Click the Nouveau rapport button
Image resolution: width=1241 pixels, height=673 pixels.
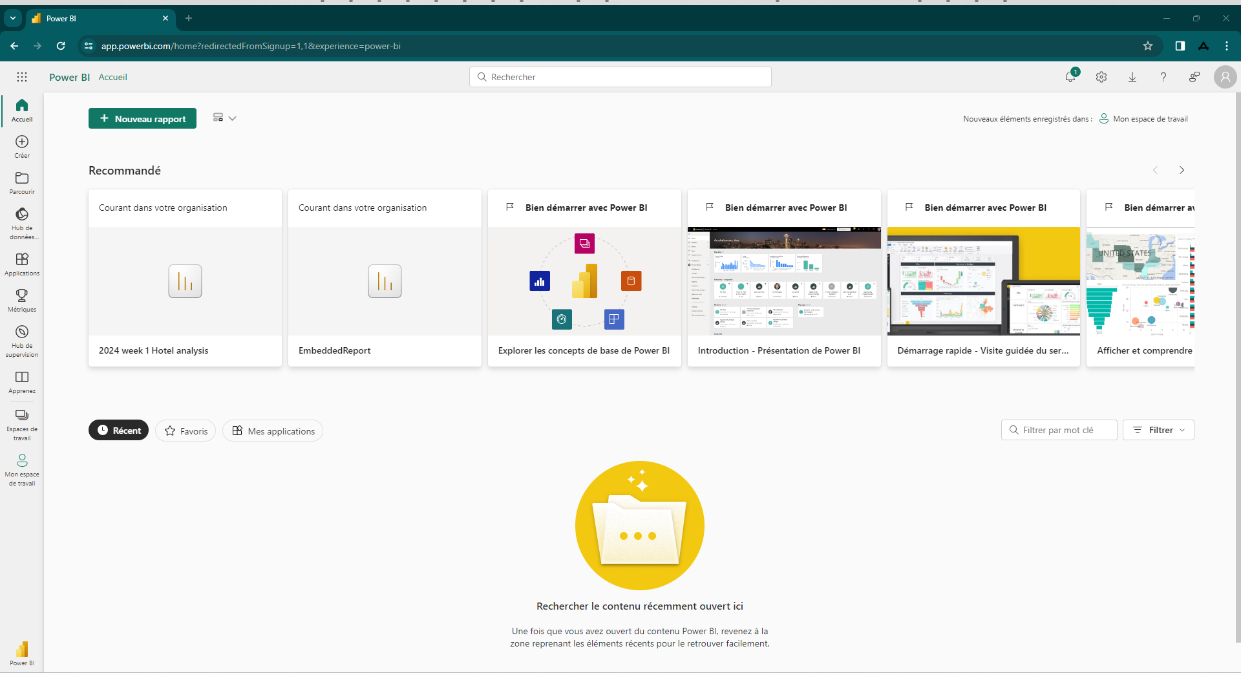pos(142,118)
